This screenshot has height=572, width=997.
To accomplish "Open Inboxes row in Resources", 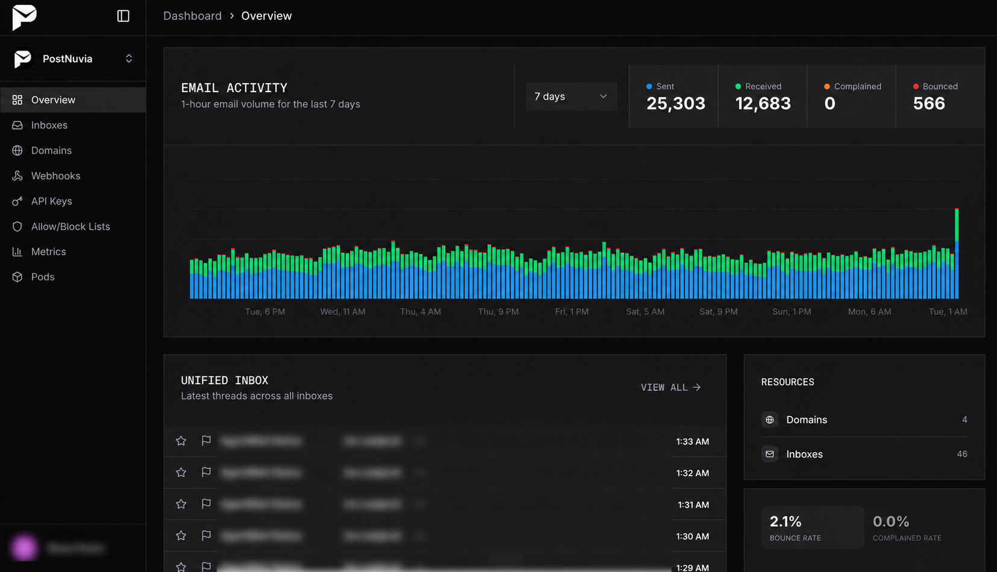I will click(x=864, y=454).
